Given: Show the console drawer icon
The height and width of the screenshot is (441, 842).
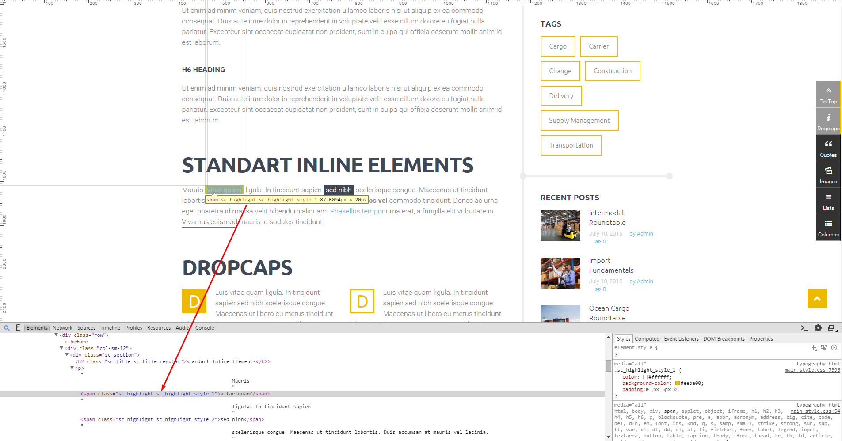Looking at the screenshot, I should click(804, 328).
